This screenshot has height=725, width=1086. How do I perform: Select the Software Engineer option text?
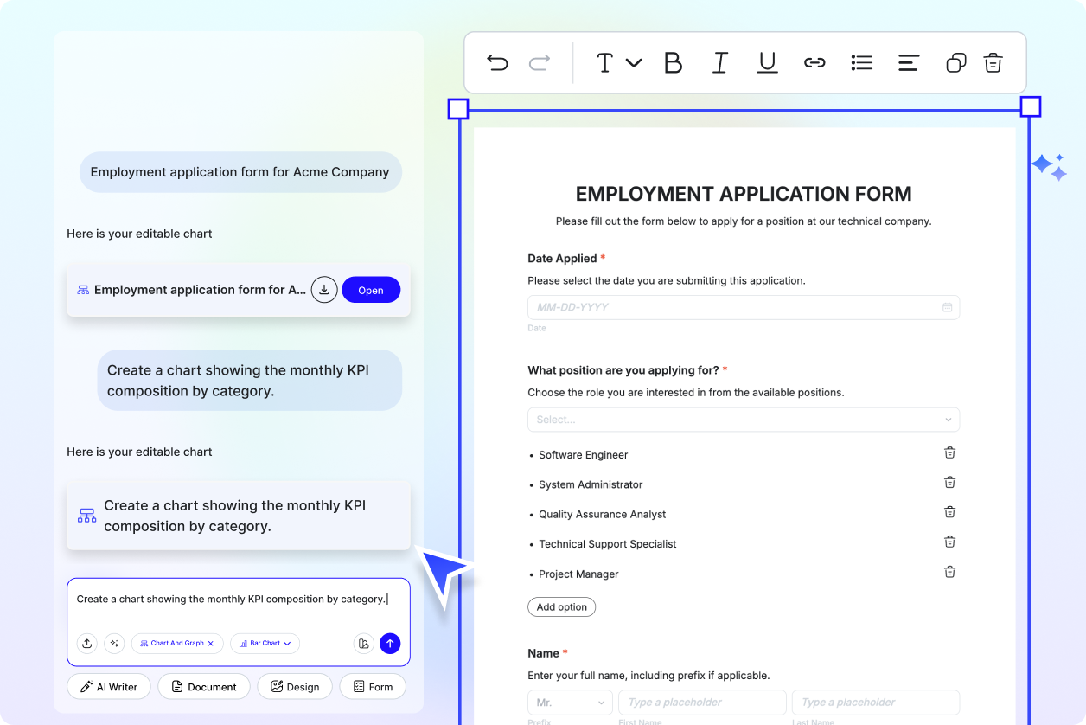583,455
